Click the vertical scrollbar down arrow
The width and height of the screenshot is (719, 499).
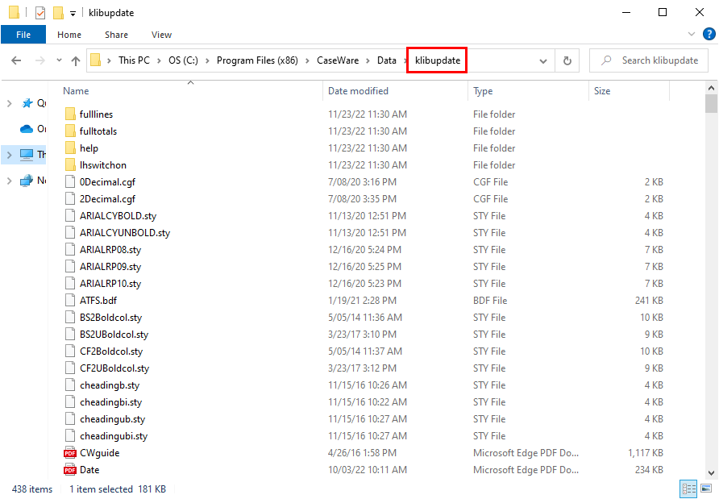coord(711,473)
